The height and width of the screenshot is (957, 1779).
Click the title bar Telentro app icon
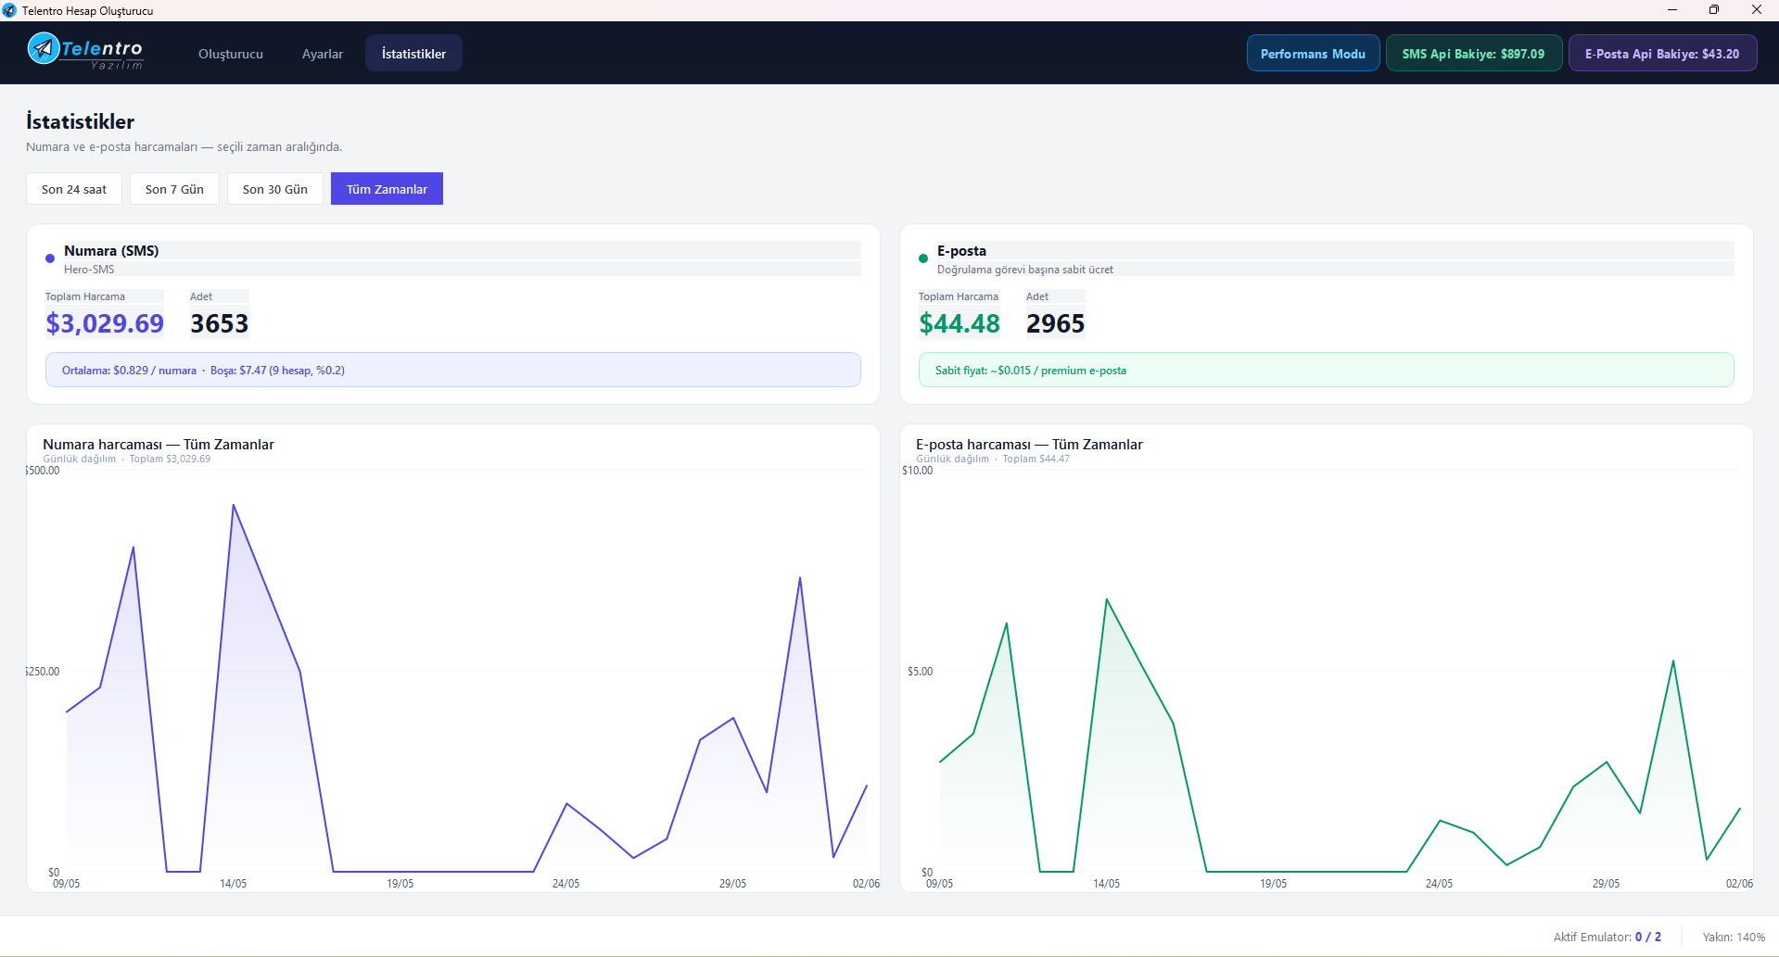click(9, 10)
